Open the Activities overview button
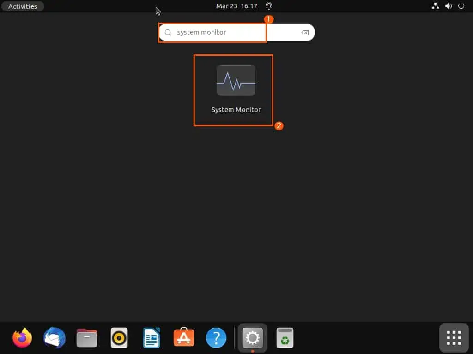 point(23,6)
